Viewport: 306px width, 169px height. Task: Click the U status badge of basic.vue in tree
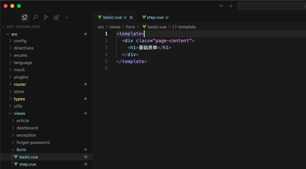point(86,157)
